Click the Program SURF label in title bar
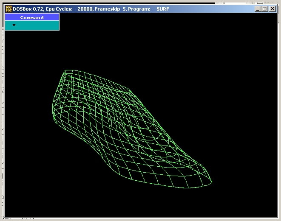 149,9
